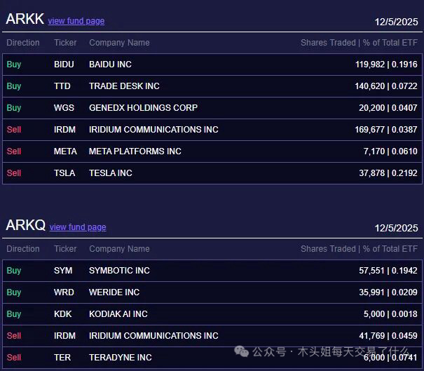Select the WRD ticker cell

tap(64, 292)
